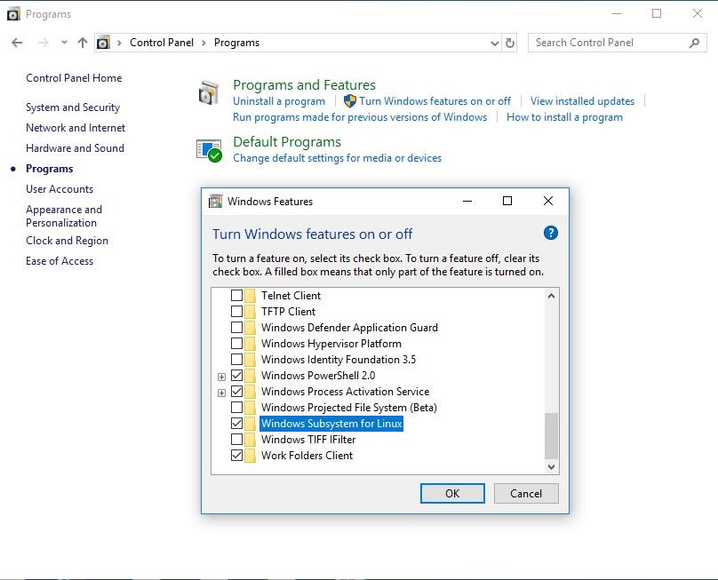Click folder icon beside Windows TIFF IFilter
718x580 pixels.
point(250,440)
